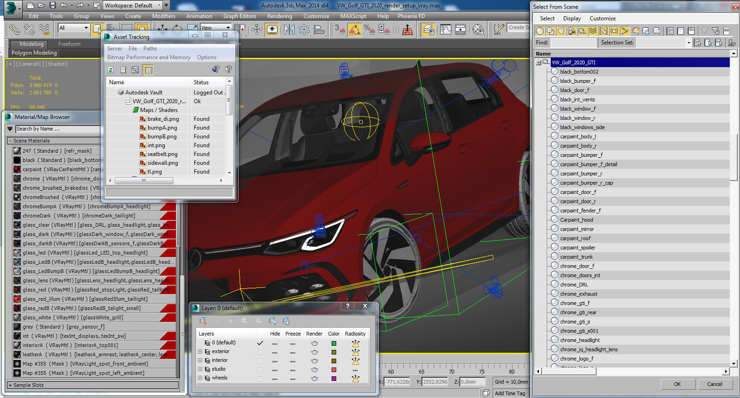740x398 pixels.
Task: Toggle Display Helpers filter in Select From Scene
Action: coord(582,31)
